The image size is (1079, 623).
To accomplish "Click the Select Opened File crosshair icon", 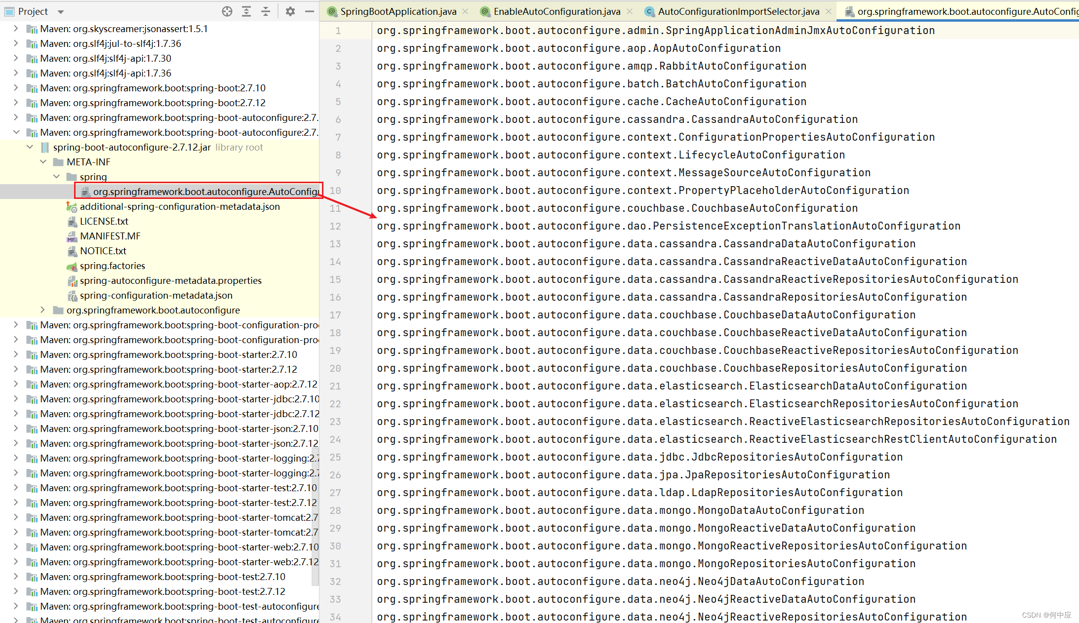I will pyautogui.click(x=227, y=11).
